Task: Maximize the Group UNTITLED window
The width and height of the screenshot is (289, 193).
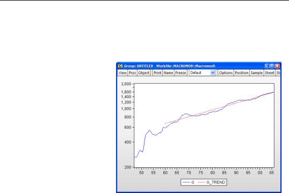Action: (272, 66)
